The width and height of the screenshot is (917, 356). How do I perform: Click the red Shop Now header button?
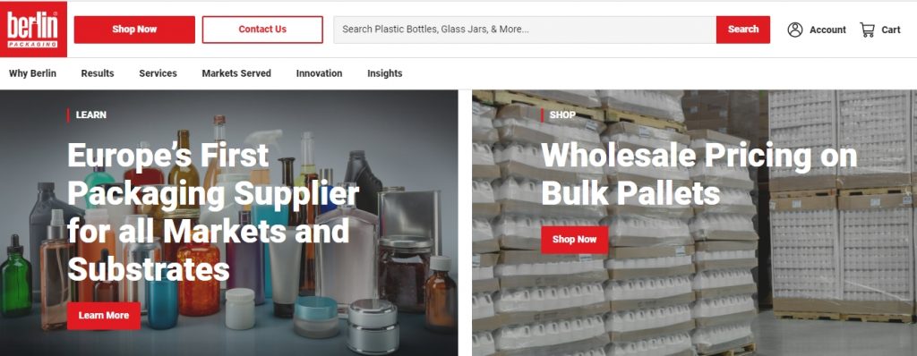(x=134, y=30)
